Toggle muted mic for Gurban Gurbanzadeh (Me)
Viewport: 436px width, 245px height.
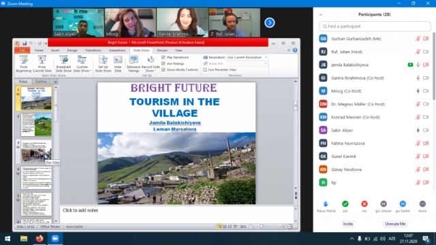coord(418,39)
